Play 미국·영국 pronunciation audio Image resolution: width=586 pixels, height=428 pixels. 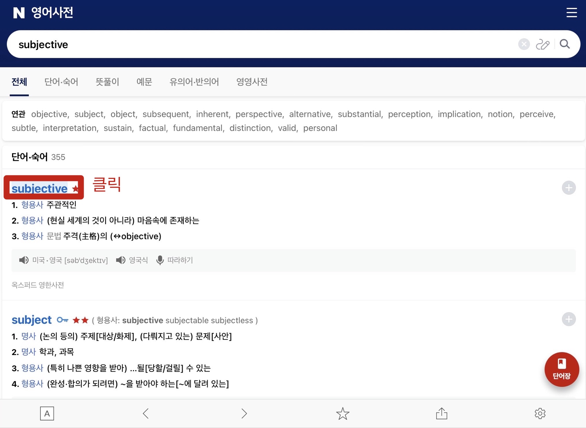pyautogui.click(x=24, y=260)
